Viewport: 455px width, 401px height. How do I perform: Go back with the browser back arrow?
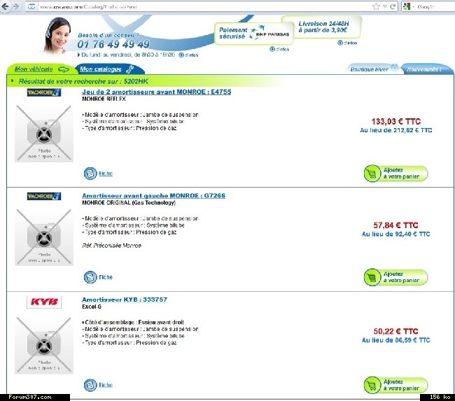pos(5,6)
